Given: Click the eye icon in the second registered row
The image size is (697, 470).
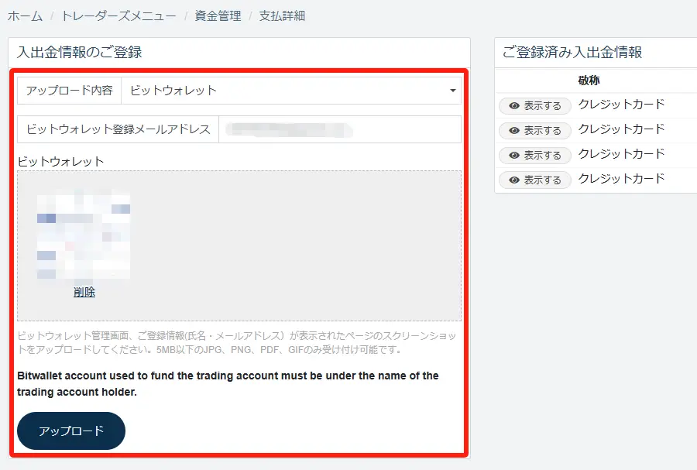Looking at the screenshot, I should click(514, 131).
